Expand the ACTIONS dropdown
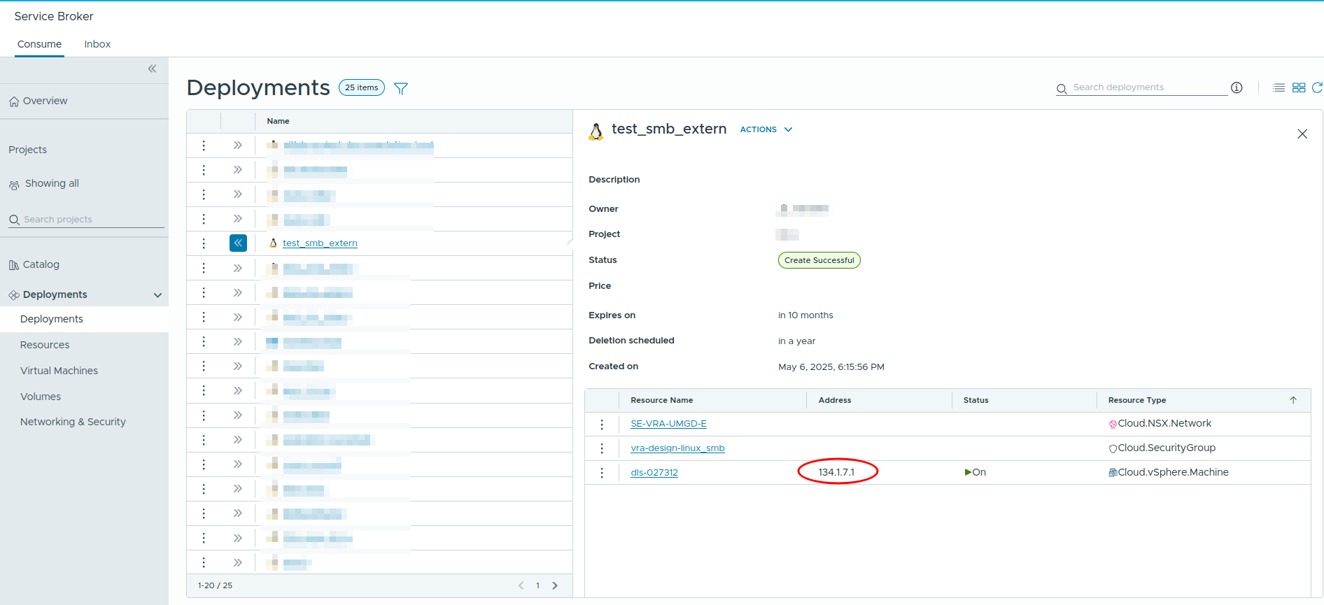1324x605 pixels. pos(766,129)
